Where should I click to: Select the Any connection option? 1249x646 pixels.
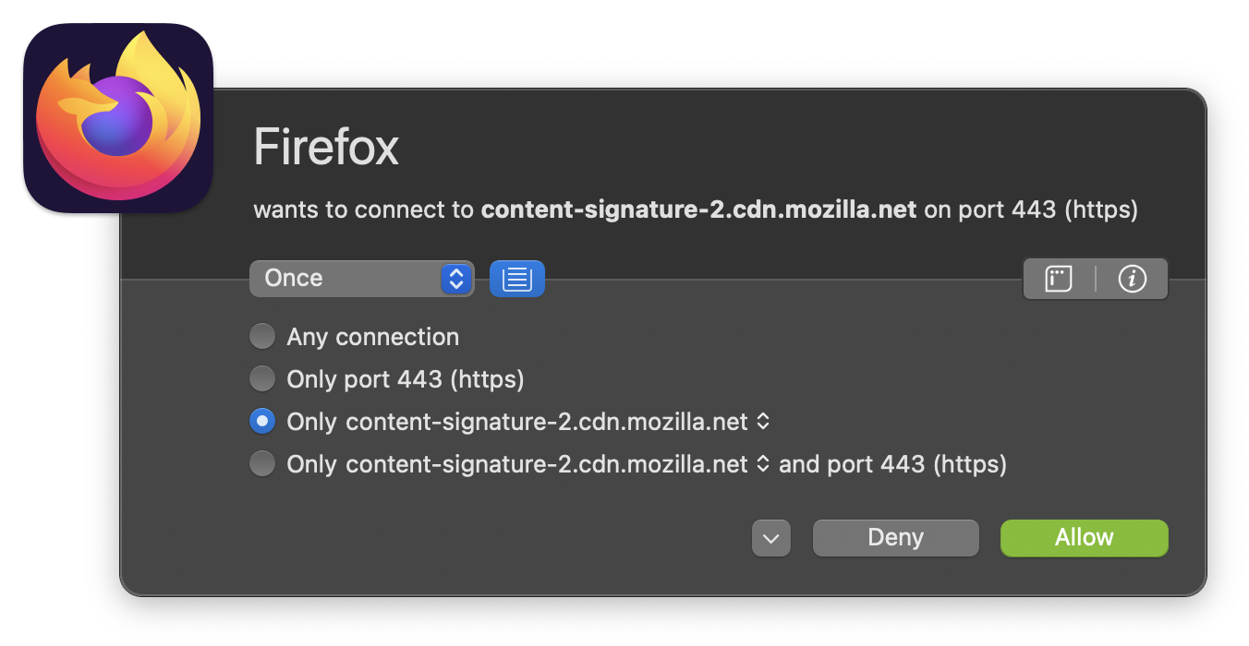pos(262,337)
